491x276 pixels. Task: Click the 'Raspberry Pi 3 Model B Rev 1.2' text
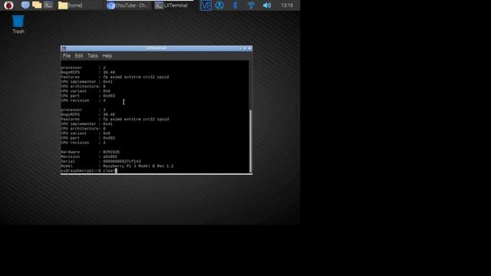pyautogui.click(x=138, y=166)
